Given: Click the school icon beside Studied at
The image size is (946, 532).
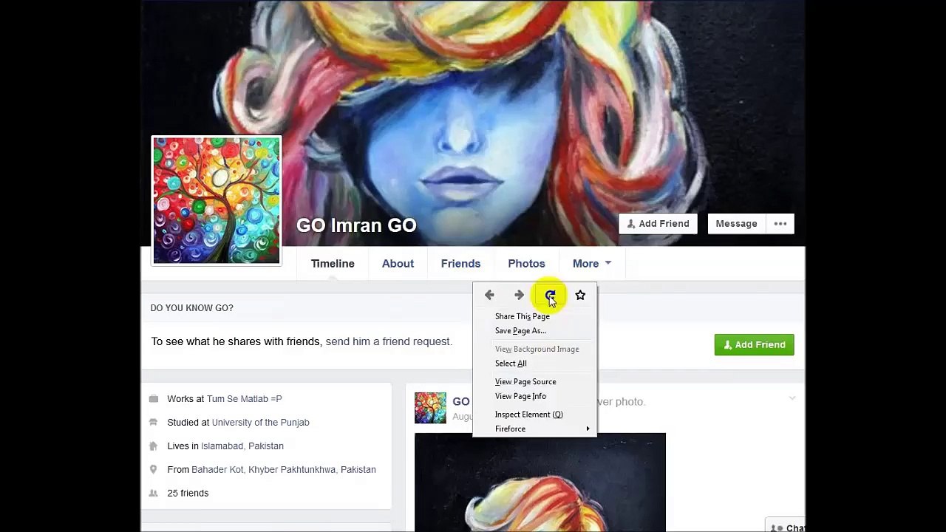Looking at the screenshot, I should tap(154, 423).
